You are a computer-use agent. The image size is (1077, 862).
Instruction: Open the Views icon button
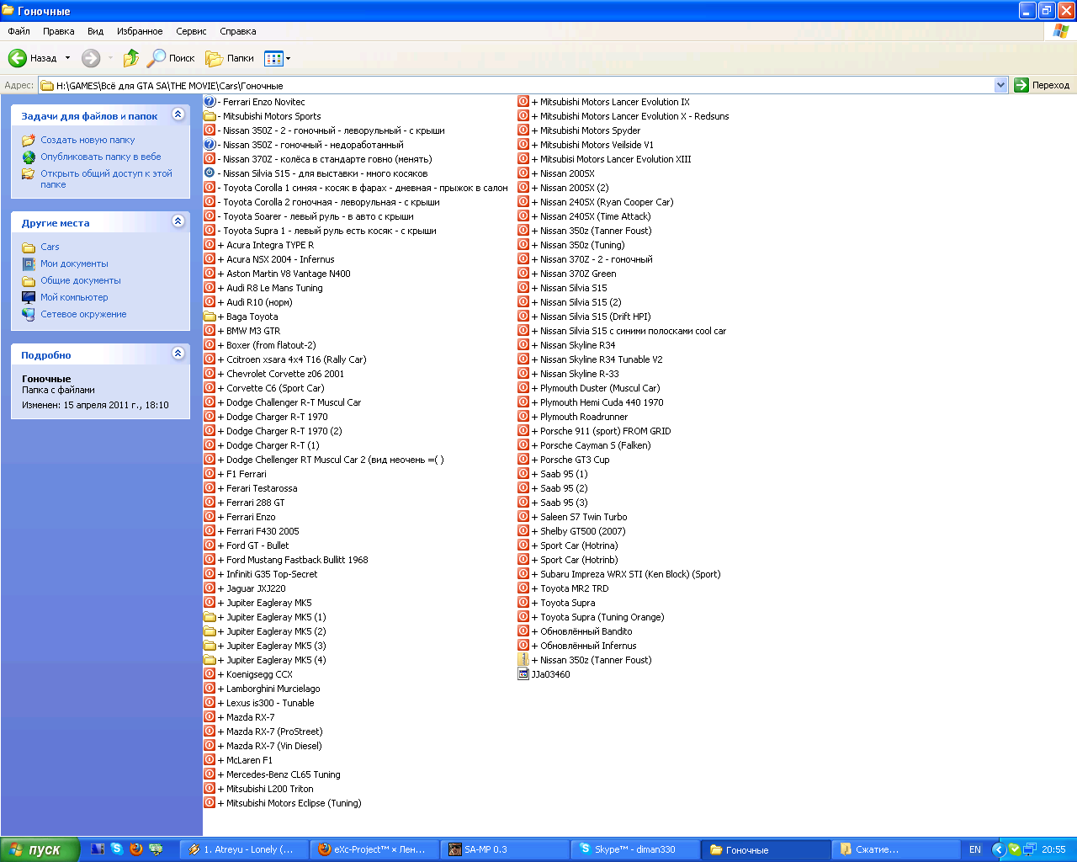coord(273,58)
